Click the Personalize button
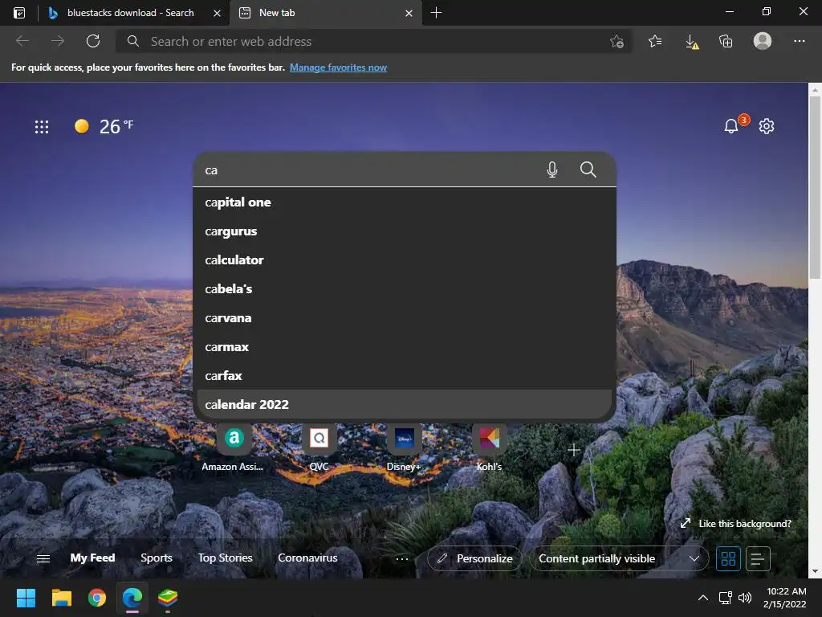 [475, 559]
